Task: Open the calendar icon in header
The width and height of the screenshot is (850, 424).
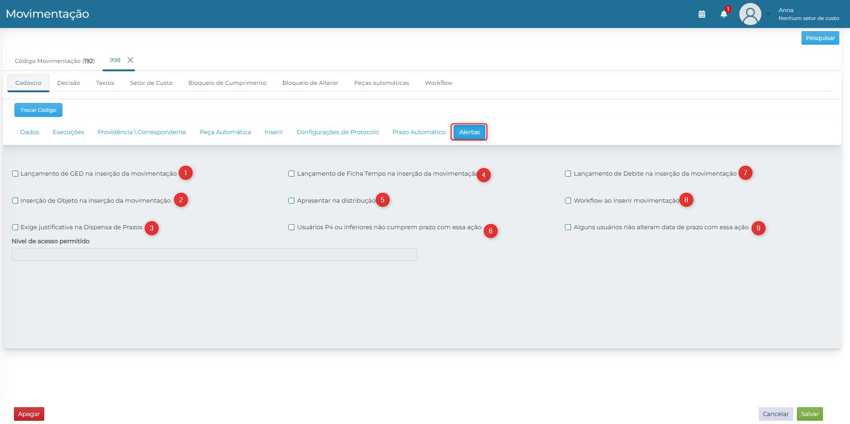Action: coord(702,14)
